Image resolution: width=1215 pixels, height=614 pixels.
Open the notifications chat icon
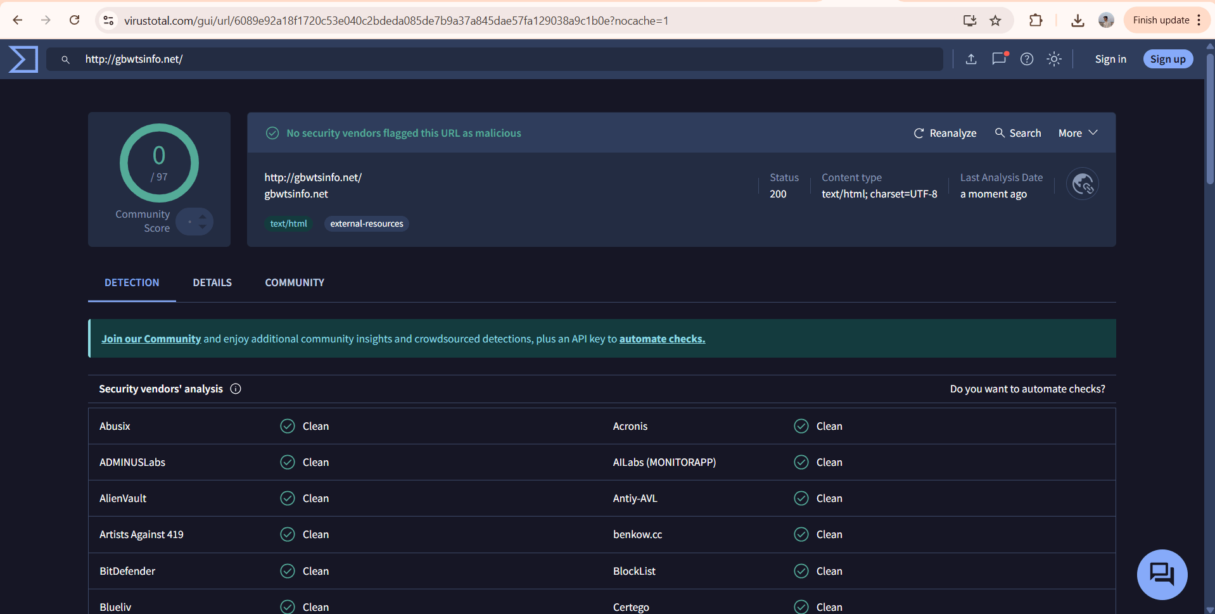tap(1000, 59)
